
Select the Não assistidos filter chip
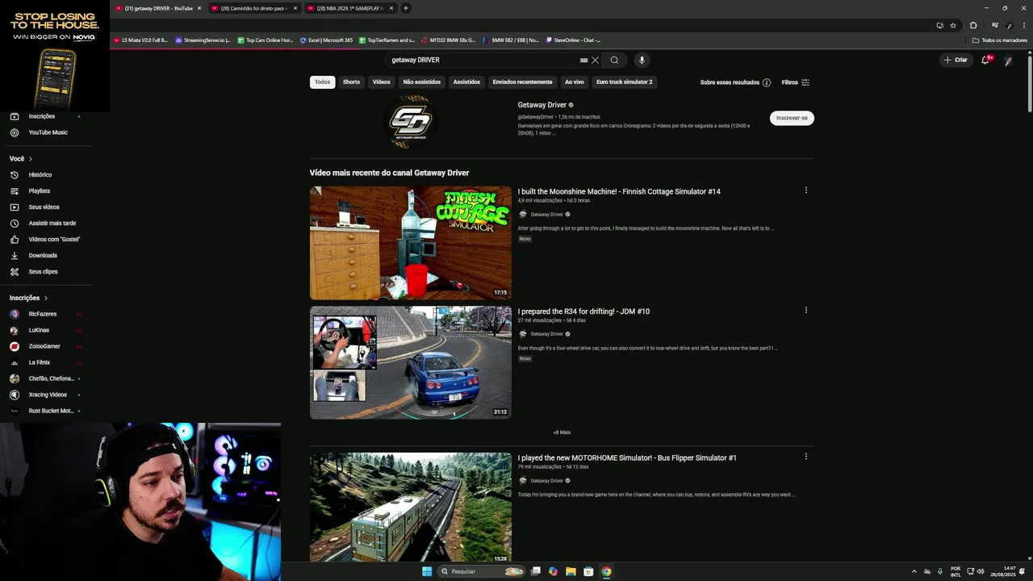tap(422, 82)
